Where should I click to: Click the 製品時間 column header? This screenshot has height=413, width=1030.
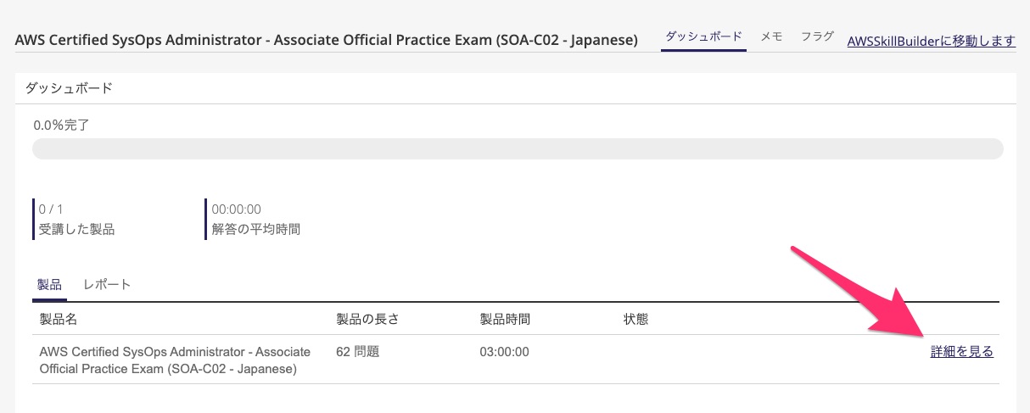pyautogui.click(x=505, y=319)
